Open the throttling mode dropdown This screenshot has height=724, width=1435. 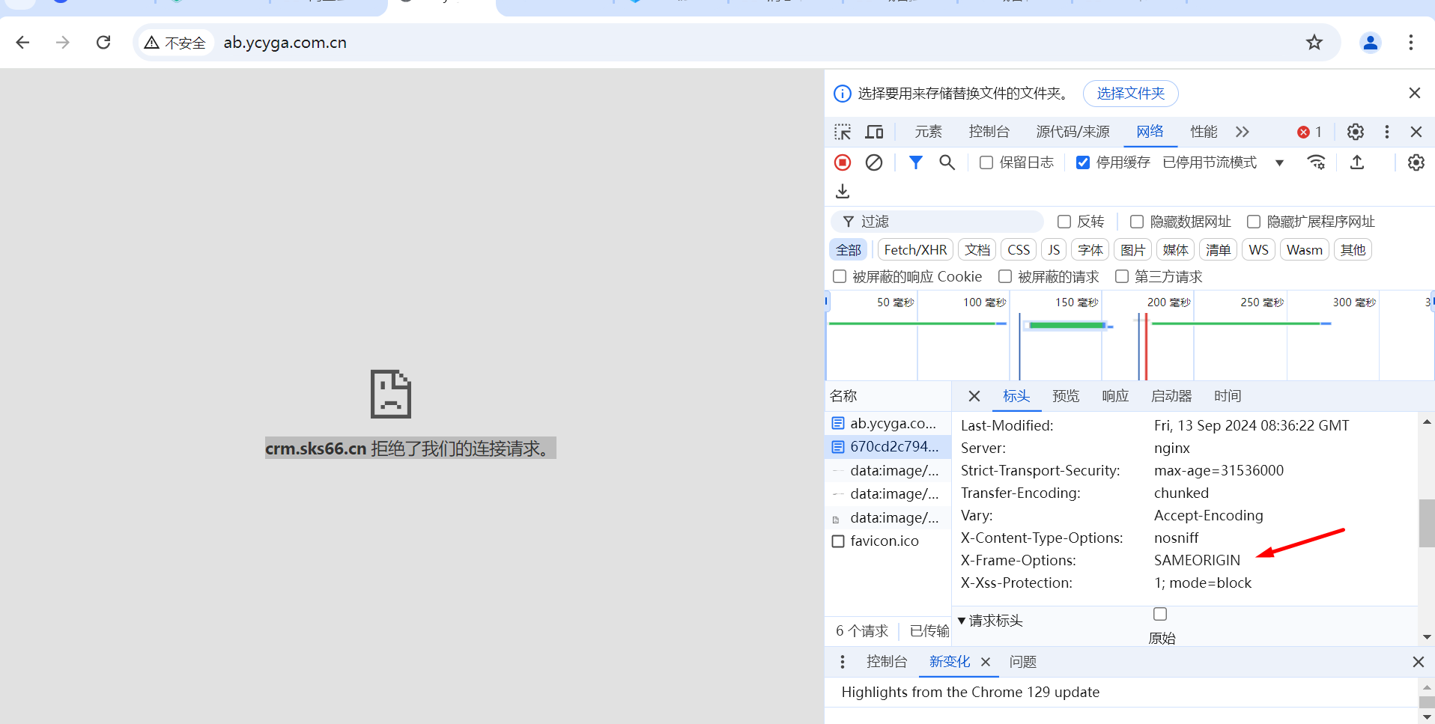tap(1279, 162)
